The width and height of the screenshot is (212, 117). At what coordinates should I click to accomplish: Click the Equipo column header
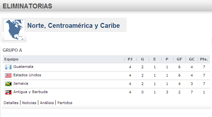11,59
